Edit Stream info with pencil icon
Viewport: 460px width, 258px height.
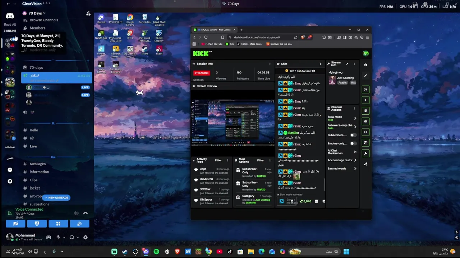(347, 64)
